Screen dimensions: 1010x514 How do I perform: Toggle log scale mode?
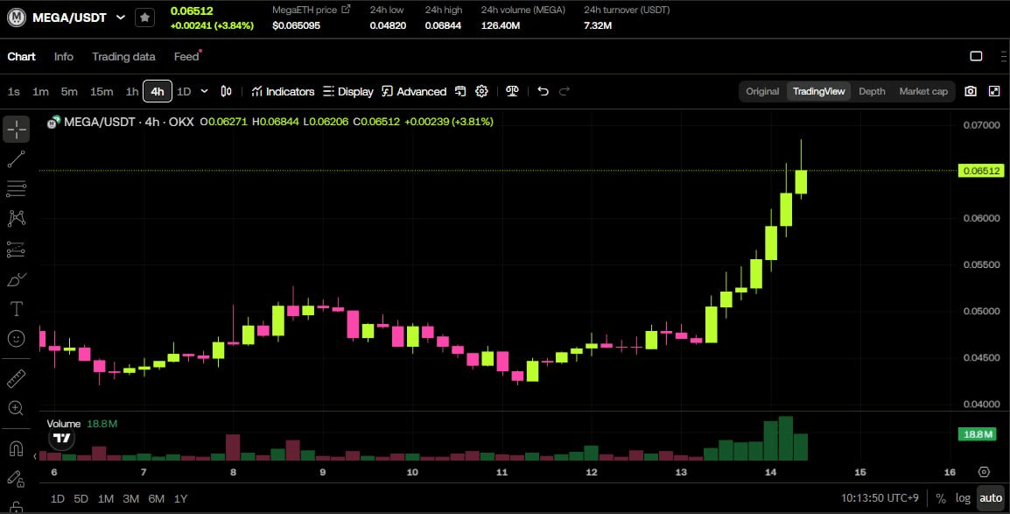click(x=963, y=498)
